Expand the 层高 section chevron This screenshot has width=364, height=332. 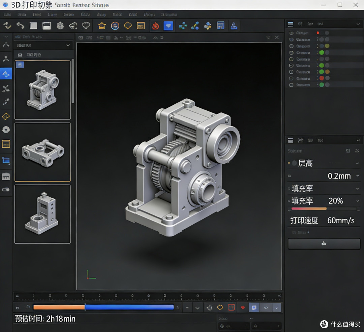358,163
